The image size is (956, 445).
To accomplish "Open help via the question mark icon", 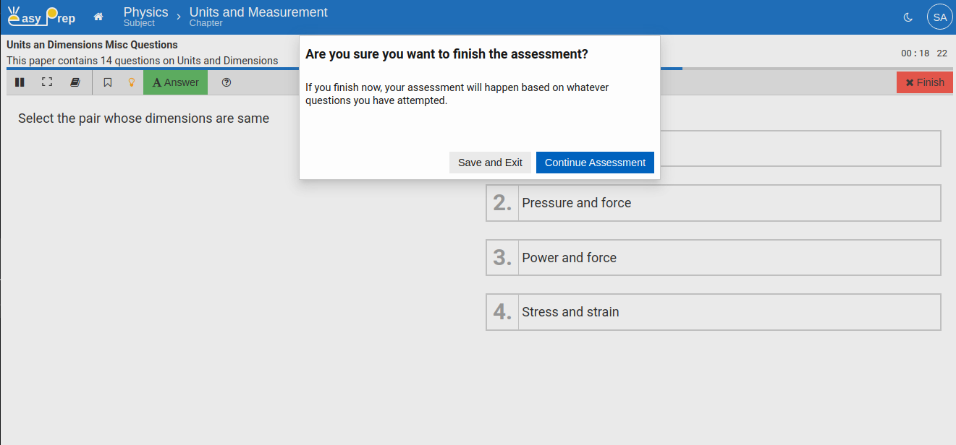I will tap(226, 82).
